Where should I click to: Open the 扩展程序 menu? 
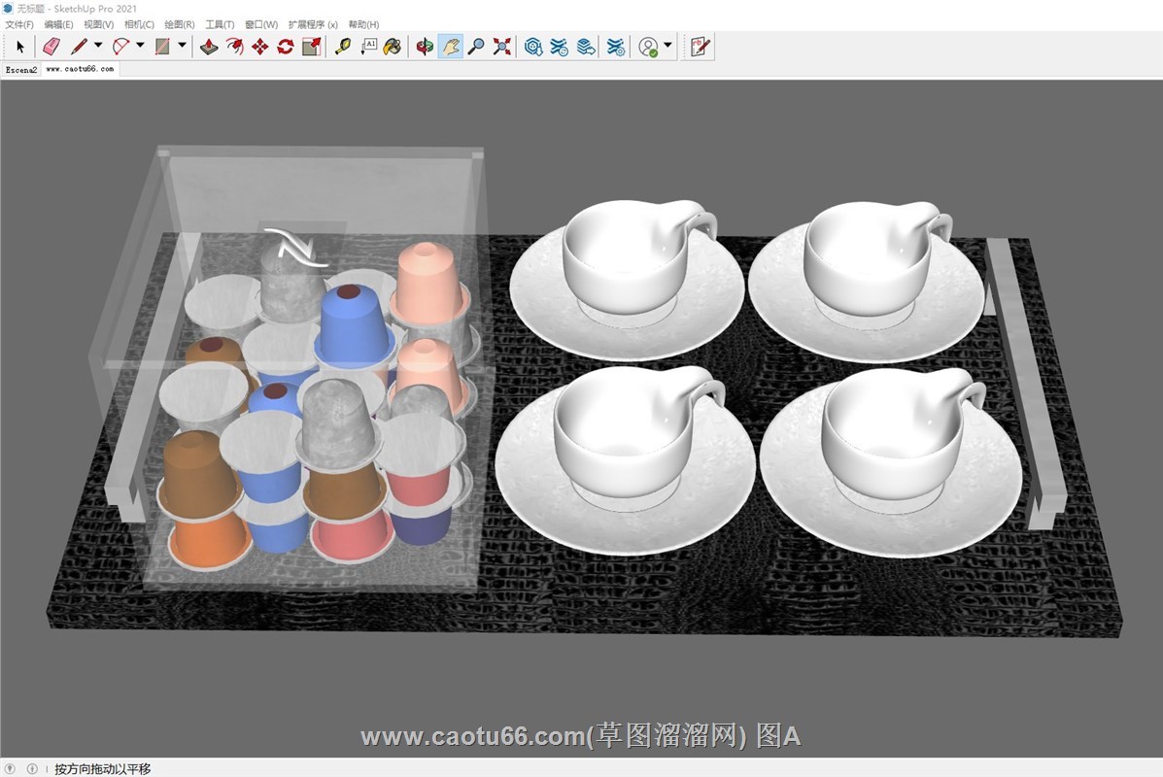313,24
